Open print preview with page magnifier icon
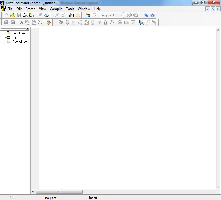This screenshot has height=200, width=221. 40,15
